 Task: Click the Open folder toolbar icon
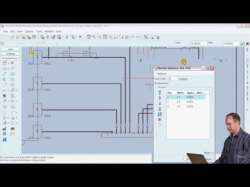(12, 37)
